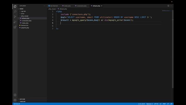Open favicon.ico in the file tree
The image size is (186, 105).
[x=24, y=25]
